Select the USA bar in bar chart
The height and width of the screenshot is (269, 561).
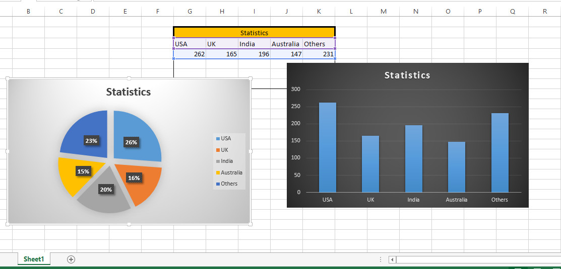point(327,147)
